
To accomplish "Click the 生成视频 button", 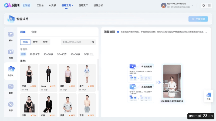I will (x=198, y=19).
